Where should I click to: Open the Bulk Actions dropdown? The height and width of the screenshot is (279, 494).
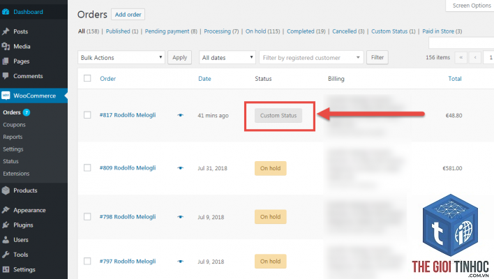coord(121,57)
